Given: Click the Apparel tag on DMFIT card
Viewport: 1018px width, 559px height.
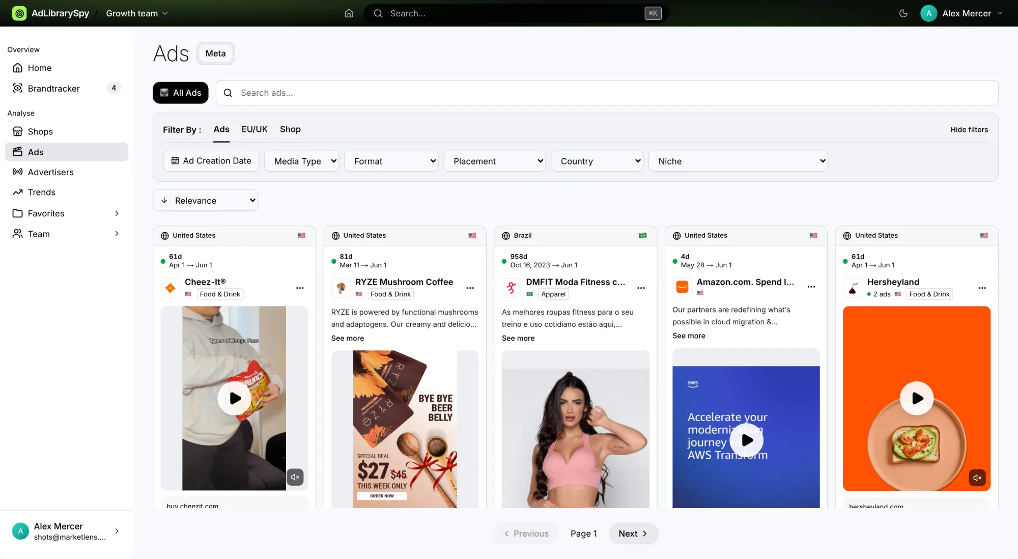Looking at the screenshot, I should (553, 294).
